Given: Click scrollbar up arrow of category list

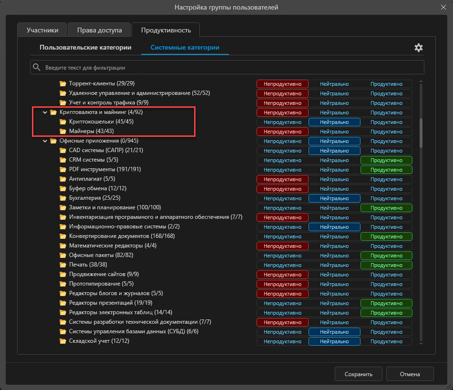Looking at the screenshot, I should (421, 82).
